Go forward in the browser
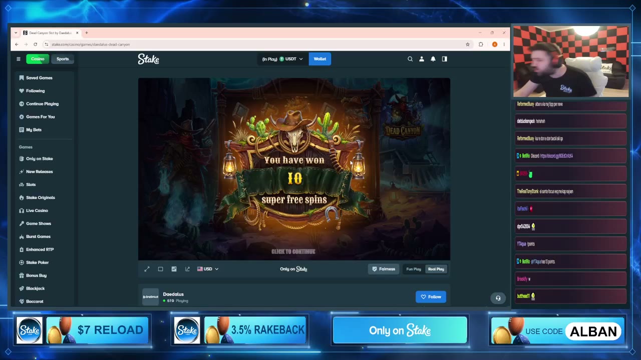 pyautogui.click(x=26, y=44)
